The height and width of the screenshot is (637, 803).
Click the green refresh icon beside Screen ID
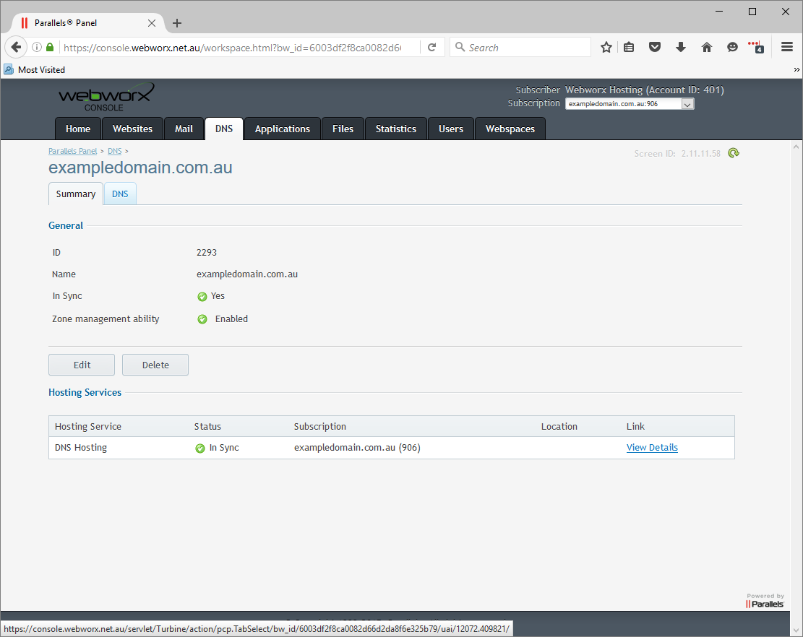click(x=734, y=153)
